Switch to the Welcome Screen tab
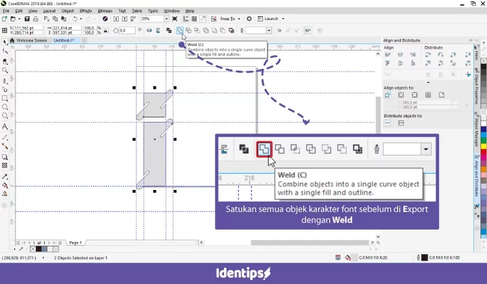The width and height of the screenshot is (487, 284). (31, 40)
